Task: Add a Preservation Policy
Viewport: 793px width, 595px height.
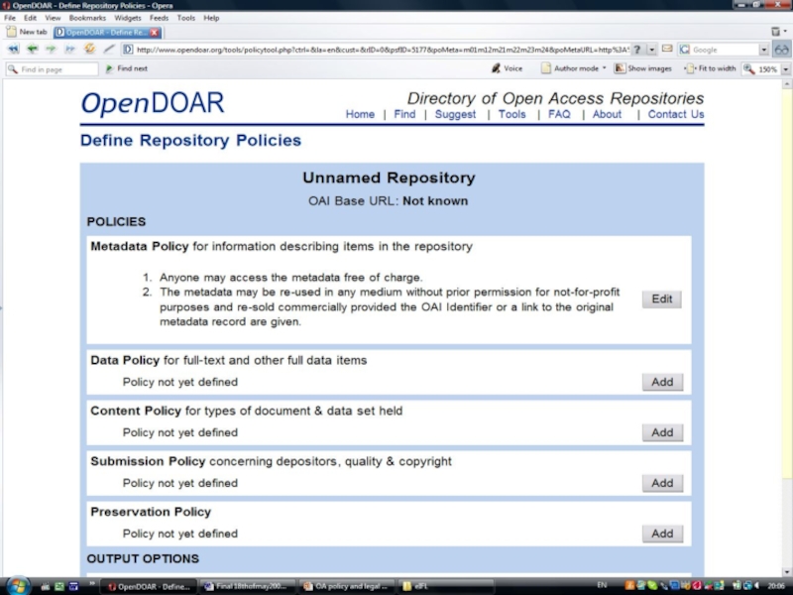Action: (662, 534)
